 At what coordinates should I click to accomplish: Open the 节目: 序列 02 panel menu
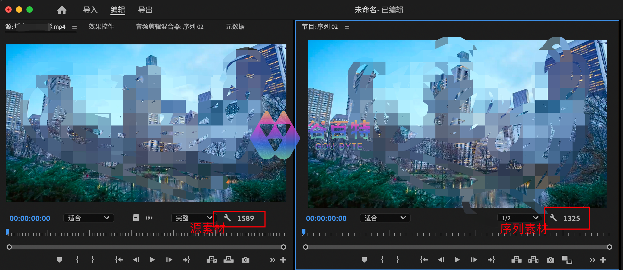point(347,27)
